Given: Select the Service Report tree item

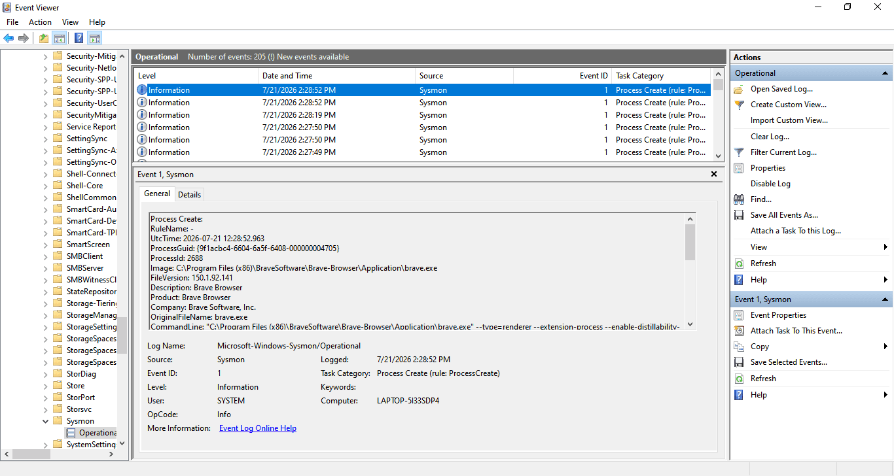Looking at the screenshot, I should pos(91,127).
